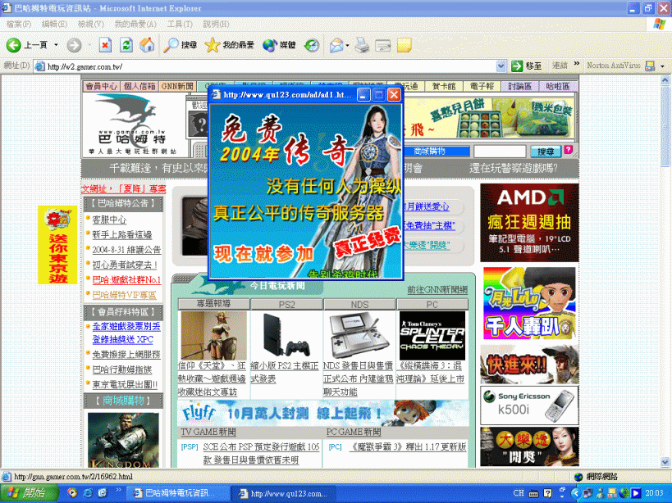Go to the Home page
This screenshot has width=672, height=503.
(147, 45)
